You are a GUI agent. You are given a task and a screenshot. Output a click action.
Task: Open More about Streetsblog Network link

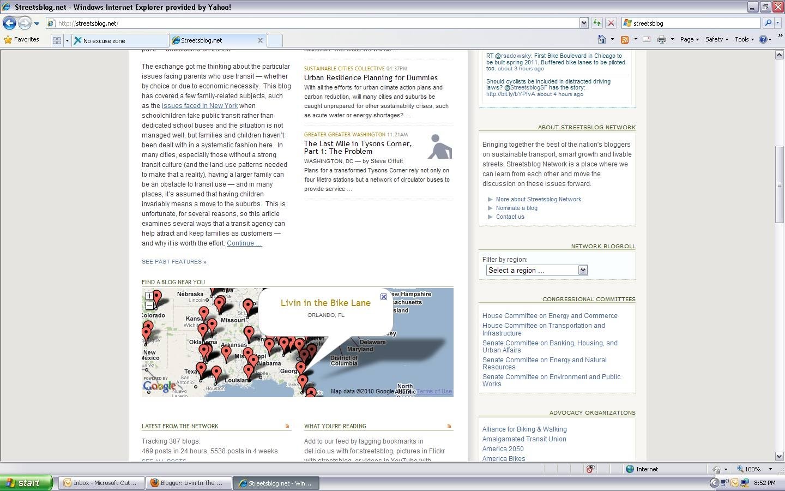coord(539,199)
